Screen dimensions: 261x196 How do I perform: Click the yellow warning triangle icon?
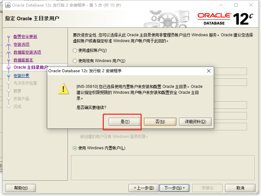[x=64, y=89]
